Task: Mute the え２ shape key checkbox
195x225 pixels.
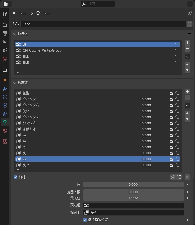Action: point(171,165)
